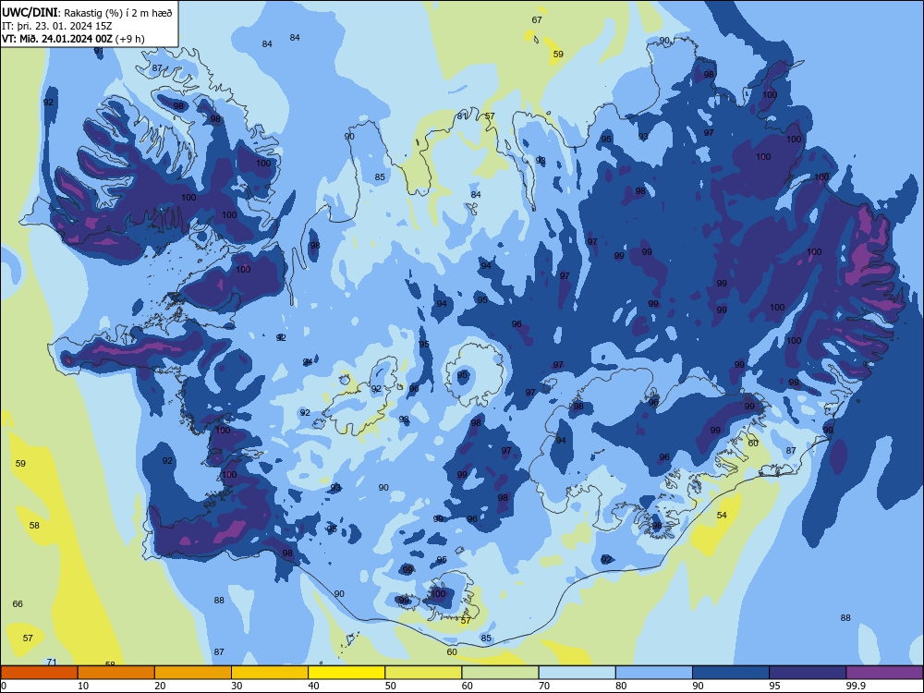Click the '80' color scale tick label
This screenshot has height=693, width=924.
(x=621, y=686)
